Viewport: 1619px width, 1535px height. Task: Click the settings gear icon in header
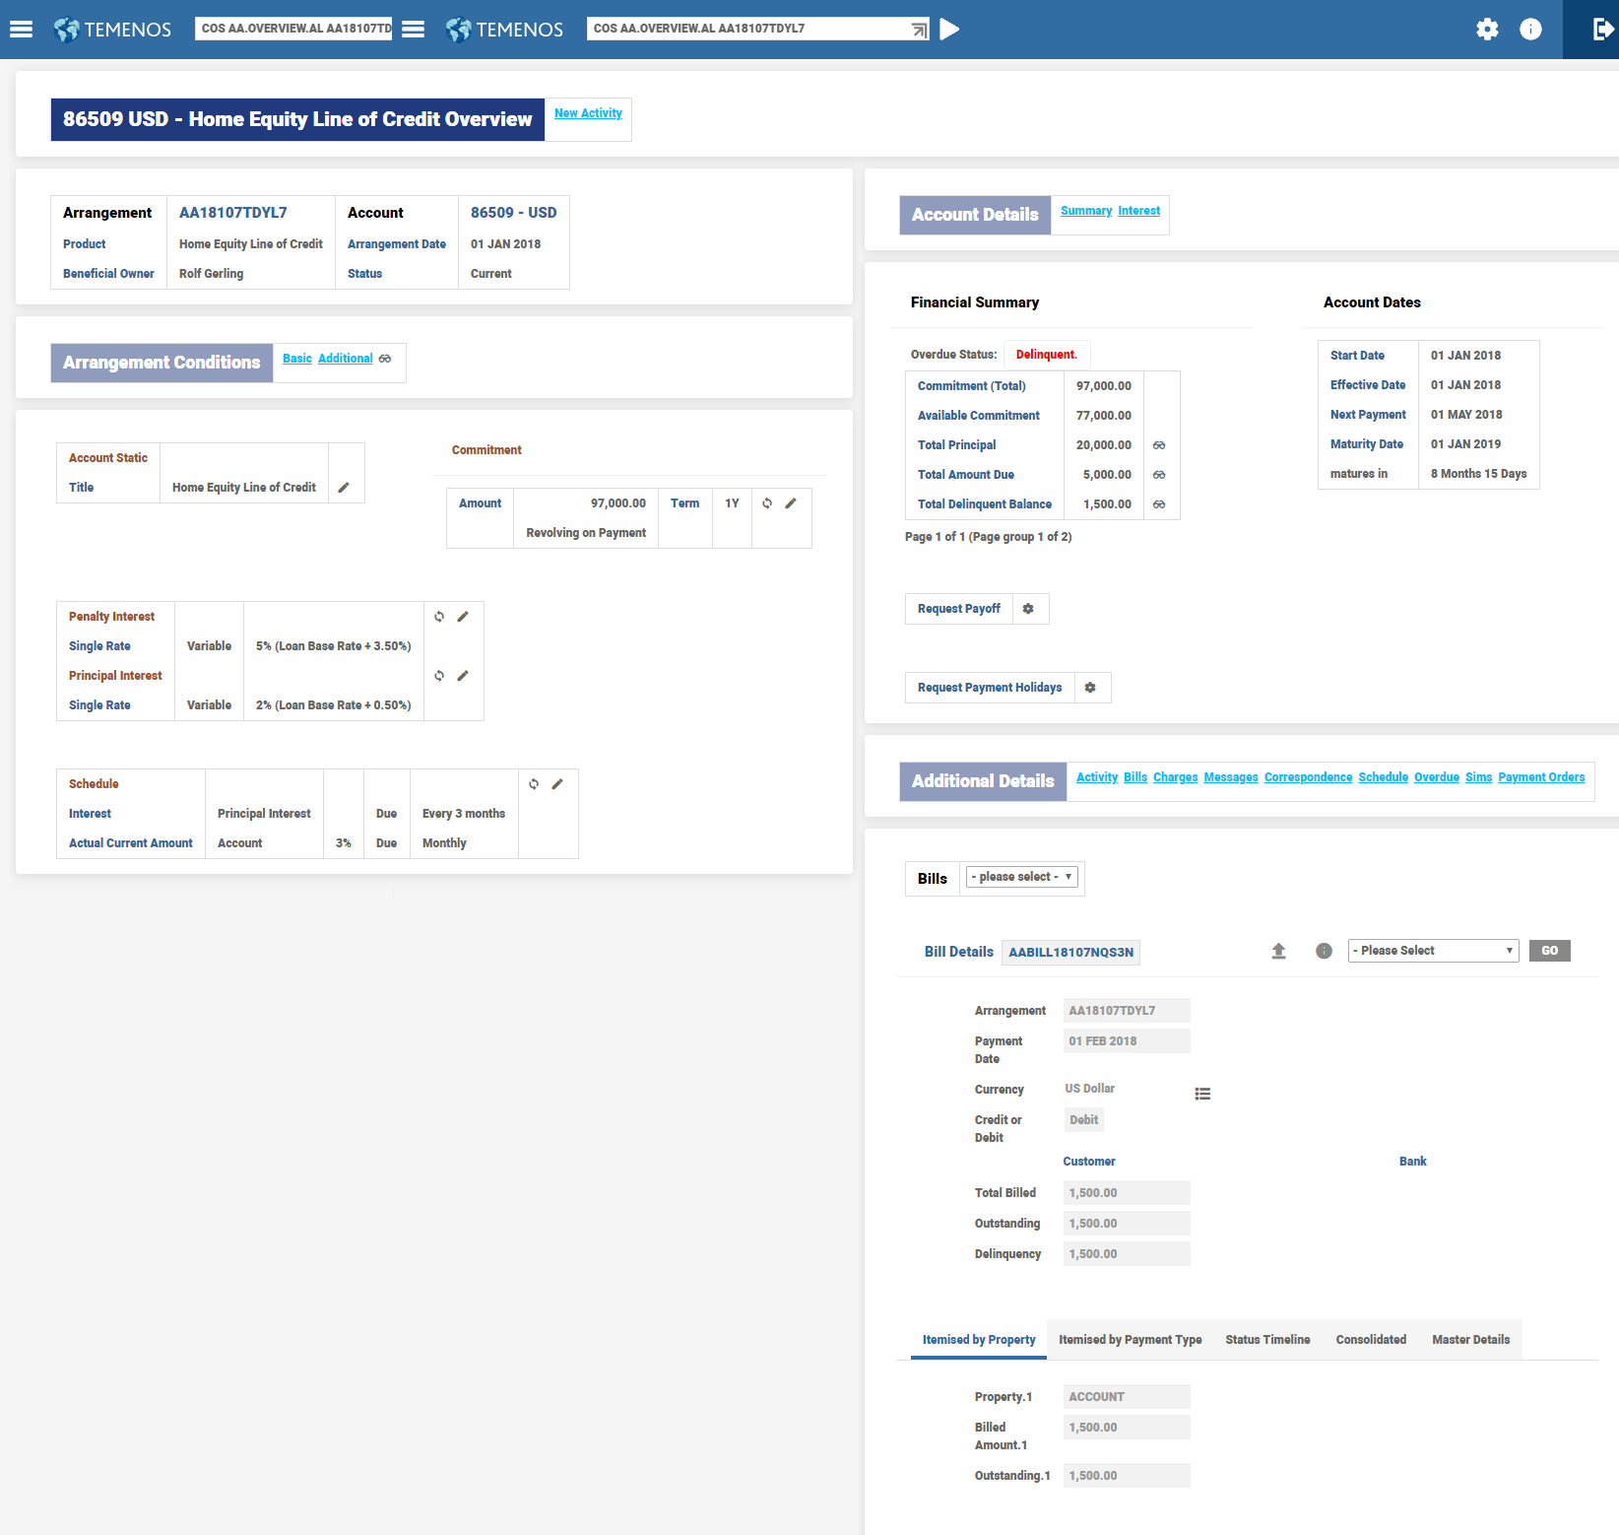pyautogui.click(x=1487, y=30)
